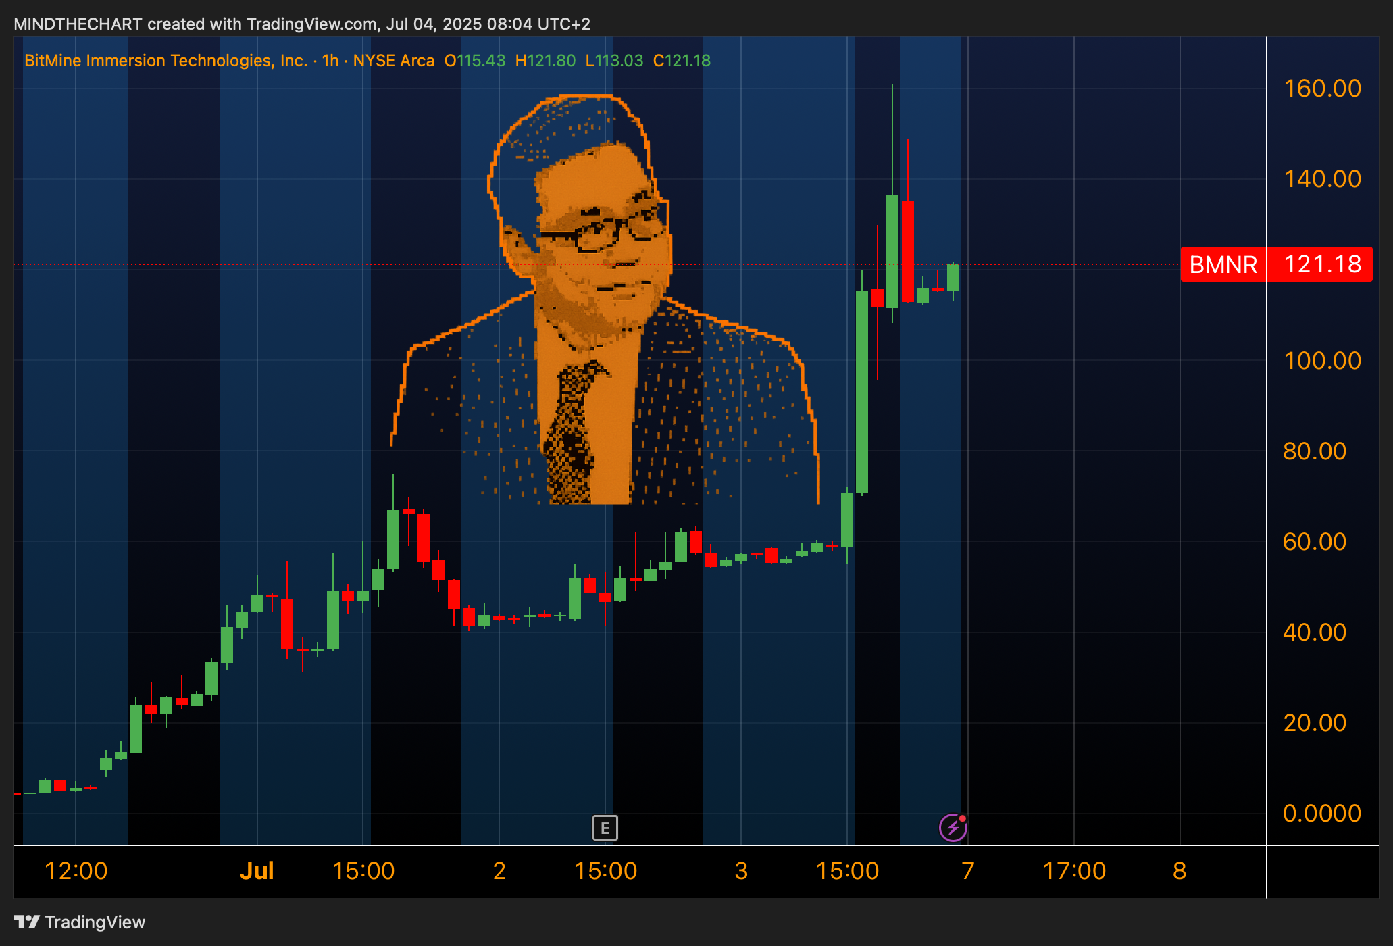Viewport: 1393px width, 946px height.
Task: Click the MINDTHECHART header caption text
Action: (x=302, y=24)
